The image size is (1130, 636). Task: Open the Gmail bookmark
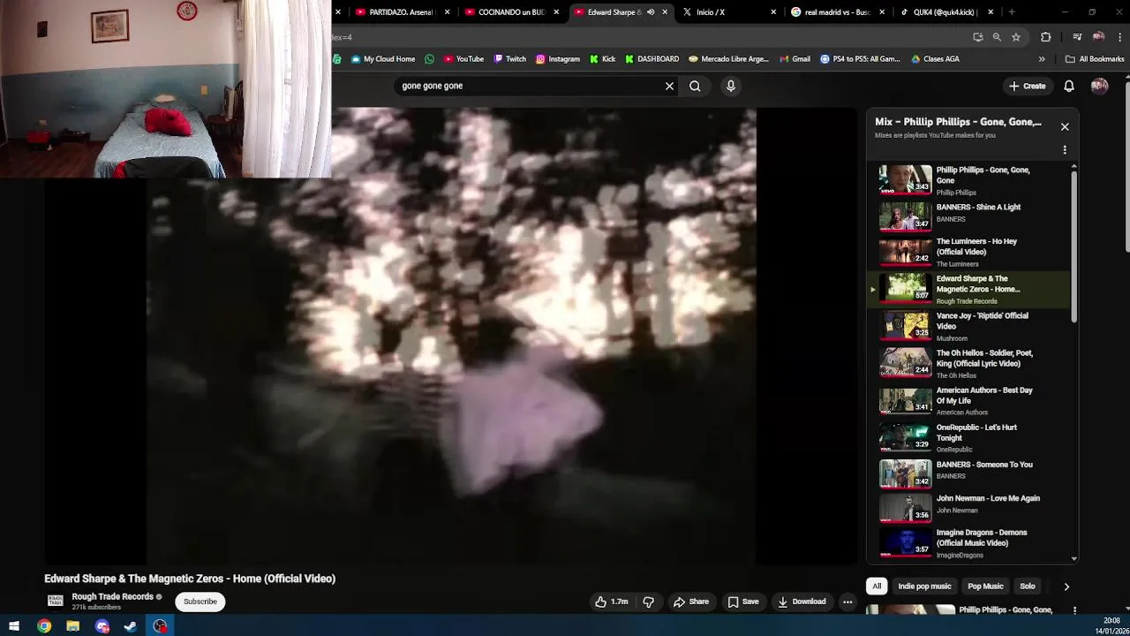pyautogui.click(x=795, y=59)
